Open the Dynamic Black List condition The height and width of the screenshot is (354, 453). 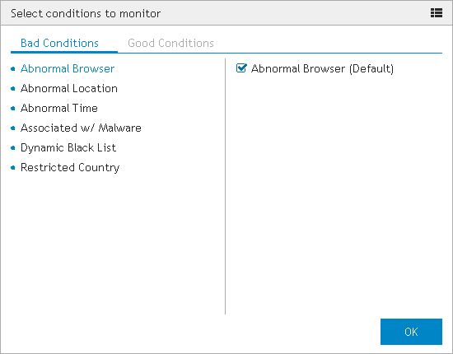(x=68, y=148)
